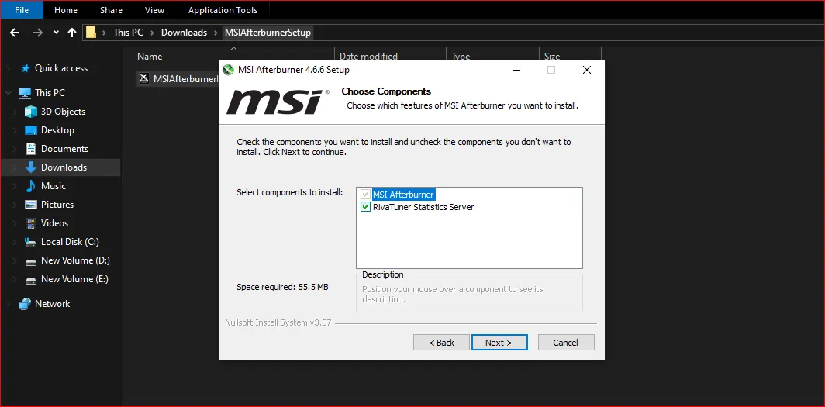
Task: Click the MSI Afterburner setup title icon
Action: point(228,70)
